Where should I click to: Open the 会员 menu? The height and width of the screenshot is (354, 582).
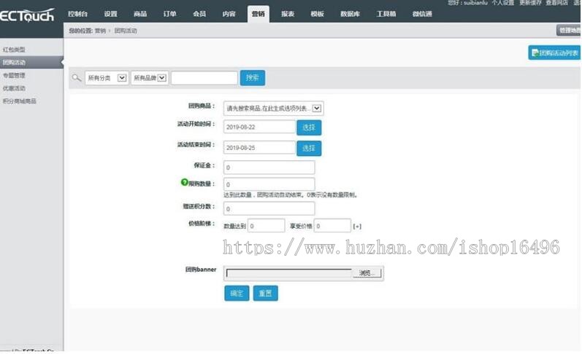click(x=199, y=14)
